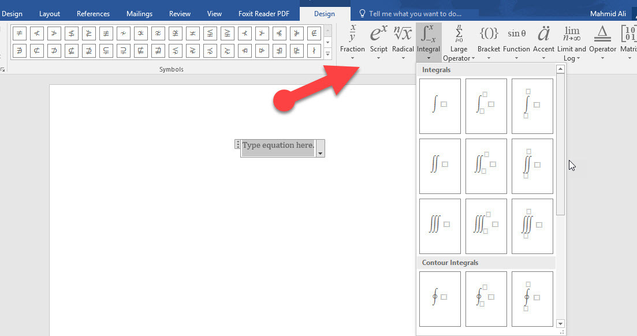This screenshot has width=637, height=336.
Task: Switch to the References tab
Action: 93,14
